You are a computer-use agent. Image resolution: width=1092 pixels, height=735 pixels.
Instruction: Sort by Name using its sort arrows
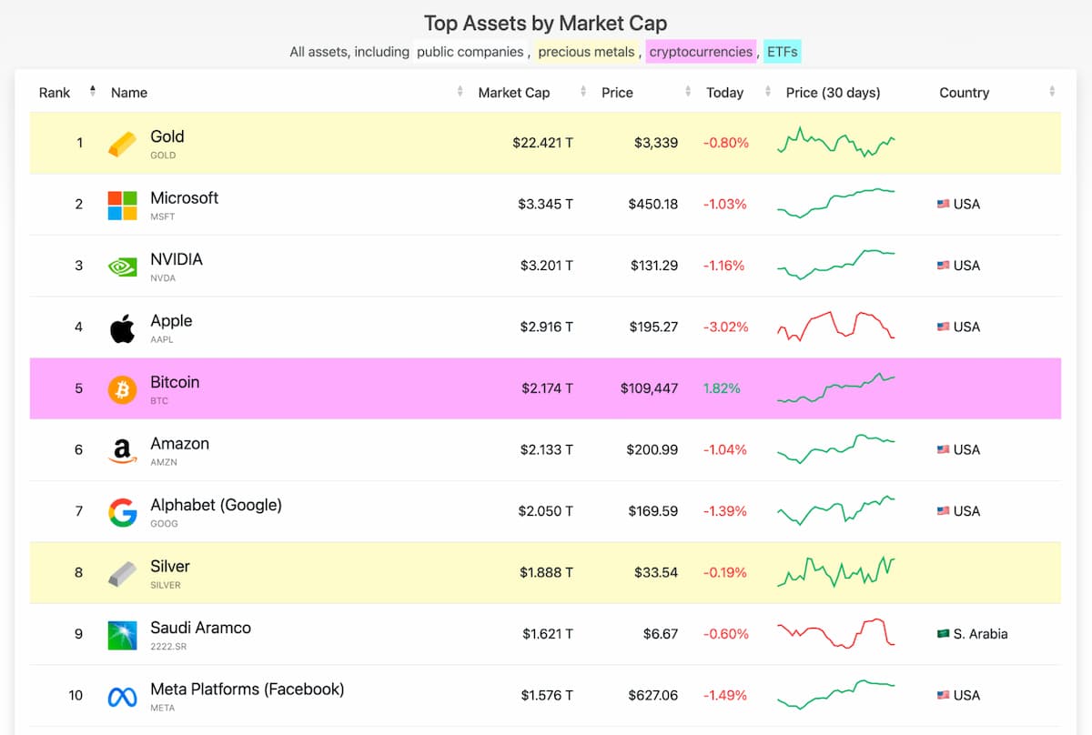click(x=460, y=92)
